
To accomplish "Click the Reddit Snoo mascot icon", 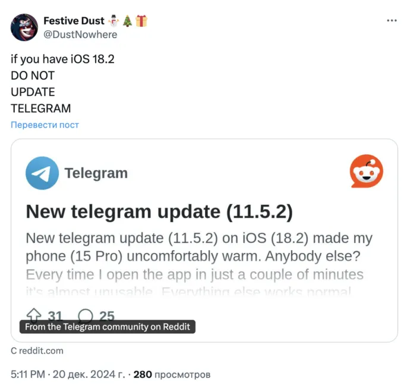I will [367, 171].
